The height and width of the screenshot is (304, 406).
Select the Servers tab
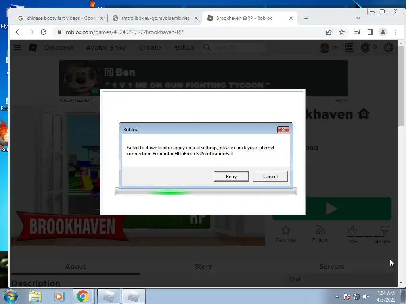(x=332, y=266)
